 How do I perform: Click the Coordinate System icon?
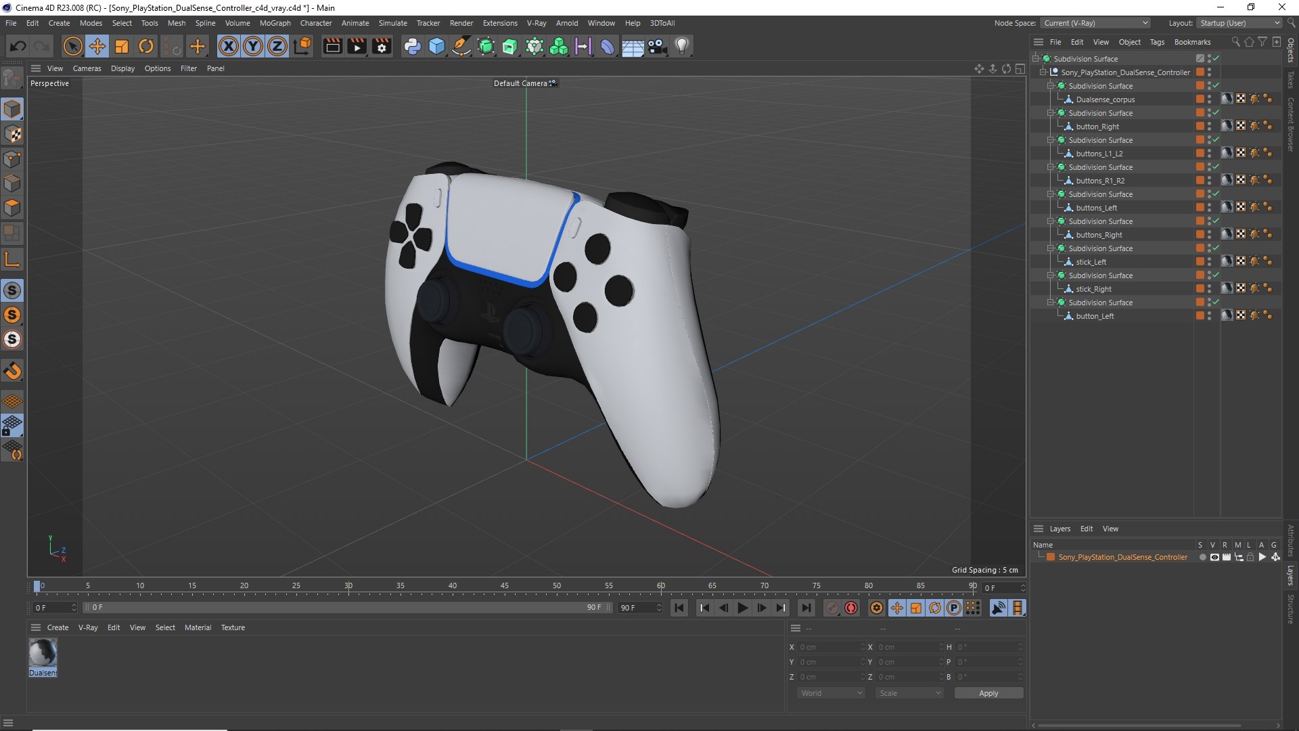[303, 46]
